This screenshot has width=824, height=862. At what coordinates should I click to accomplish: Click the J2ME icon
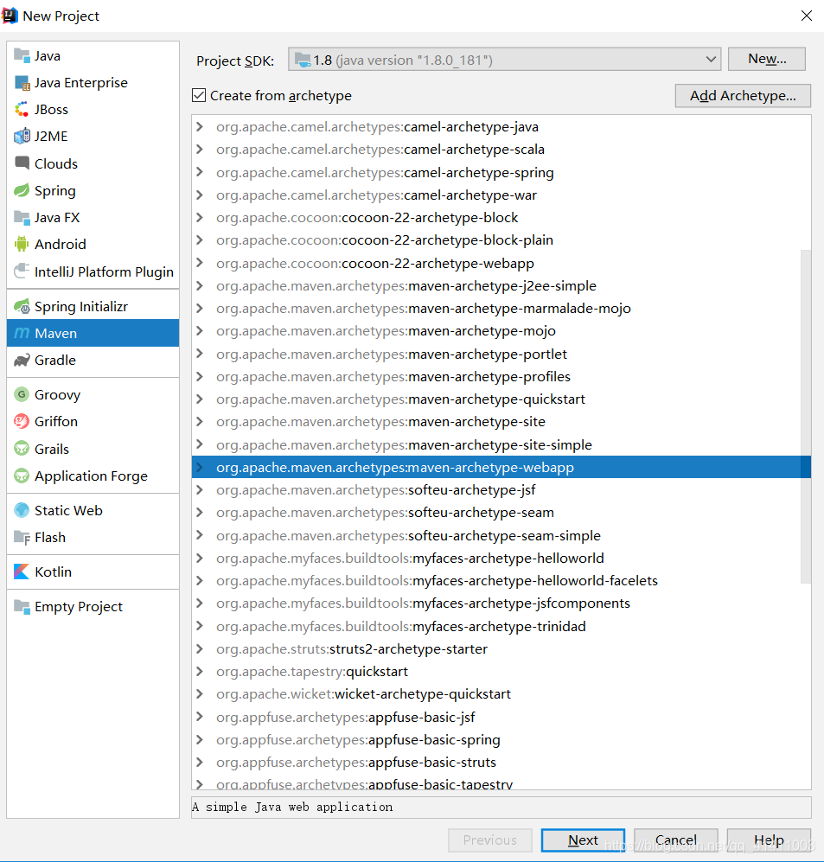coord(22,136)
